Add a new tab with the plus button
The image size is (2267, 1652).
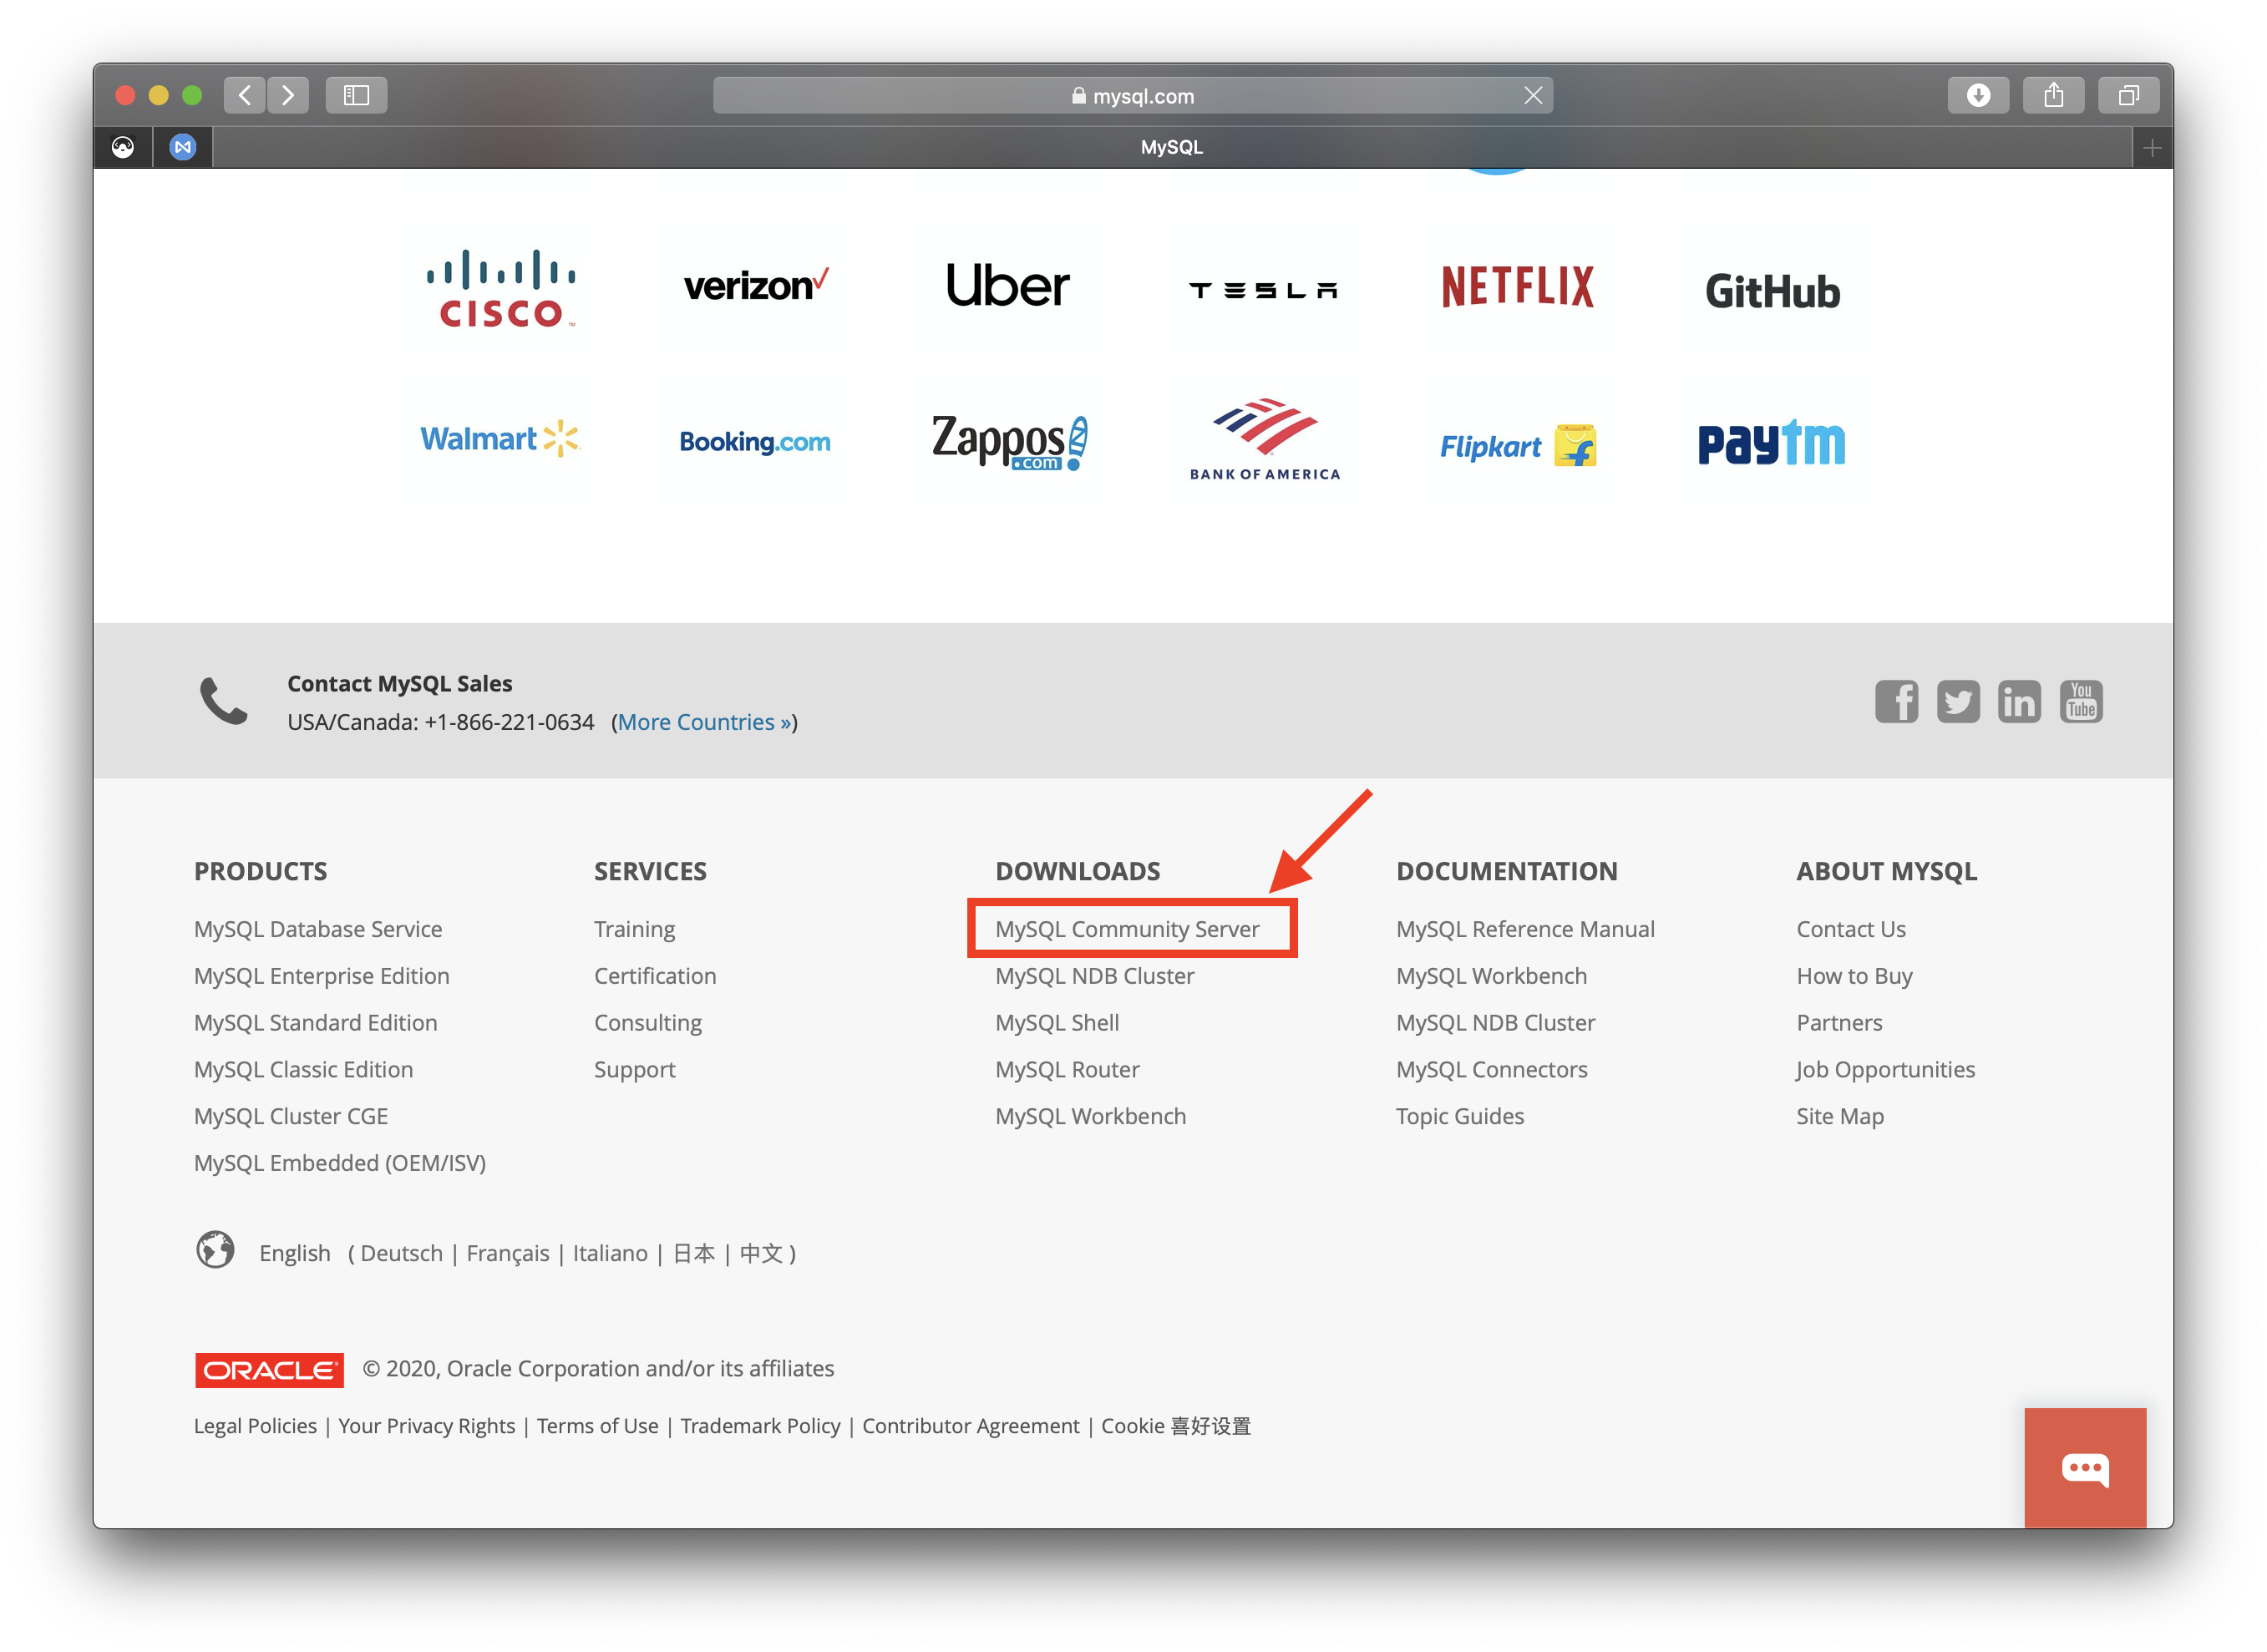point(2151,148)
